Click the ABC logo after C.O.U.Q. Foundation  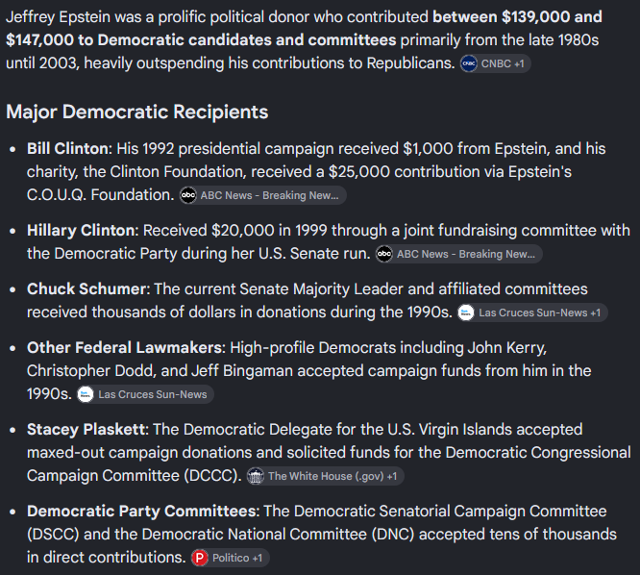tap(188, 195)
